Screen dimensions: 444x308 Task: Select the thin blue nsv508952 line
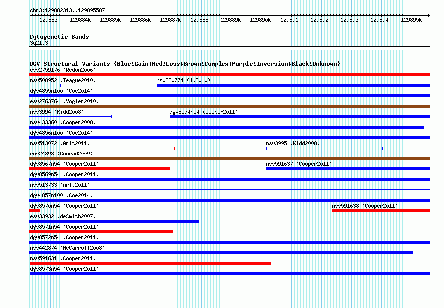[45, 85]
